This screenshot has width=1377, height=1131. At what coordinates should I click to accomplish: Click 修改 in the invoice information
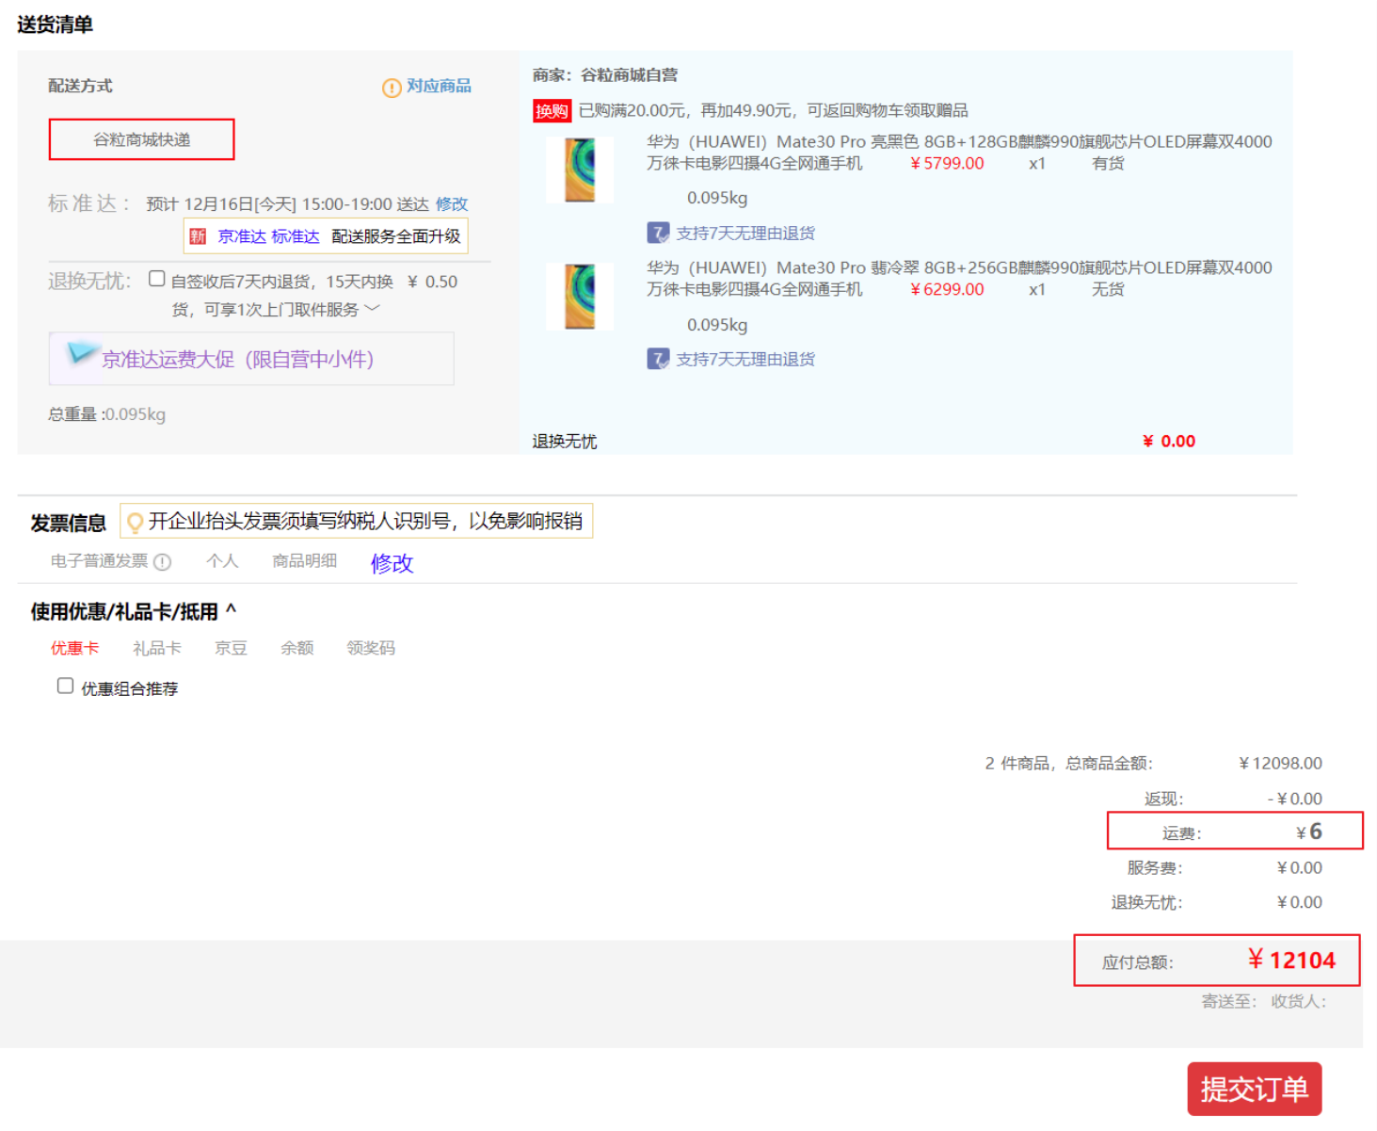click(x=392, y=563)
